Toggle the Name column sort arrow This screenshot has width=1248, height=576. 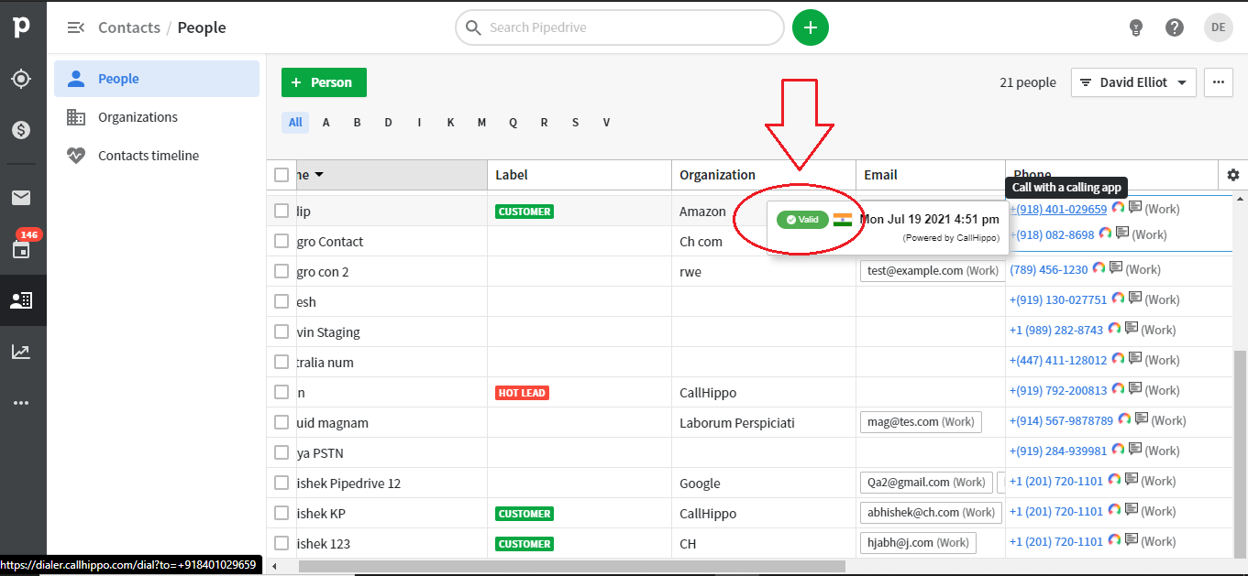coord(319,175)
